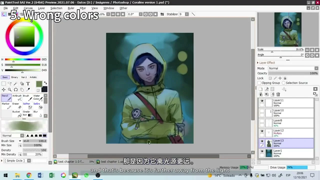Hide Layer13 using its eye icon
The width and height of the screenshot is (320, 180).
click(262, 141)
